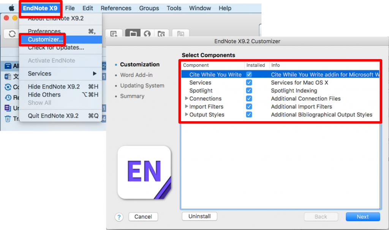
Task: Choose Hide EndNote X9.2 menu item
Action: 60,87
